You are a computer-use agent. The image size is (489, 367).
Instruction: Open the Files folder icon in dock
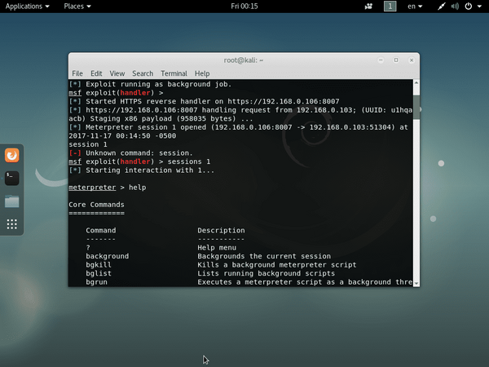click(x=12, y=201)
